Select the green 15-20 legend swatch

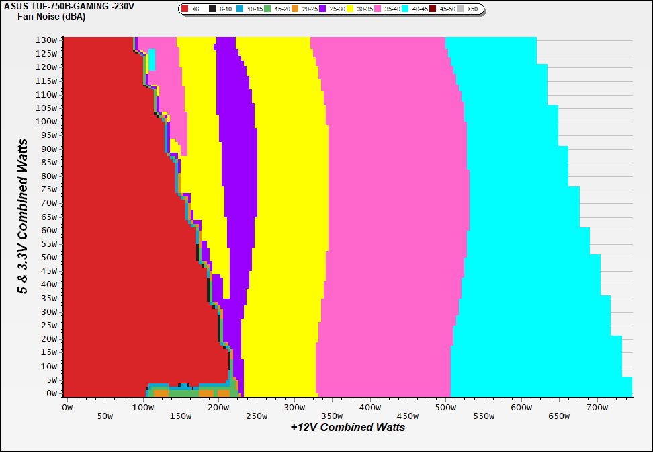267,9
